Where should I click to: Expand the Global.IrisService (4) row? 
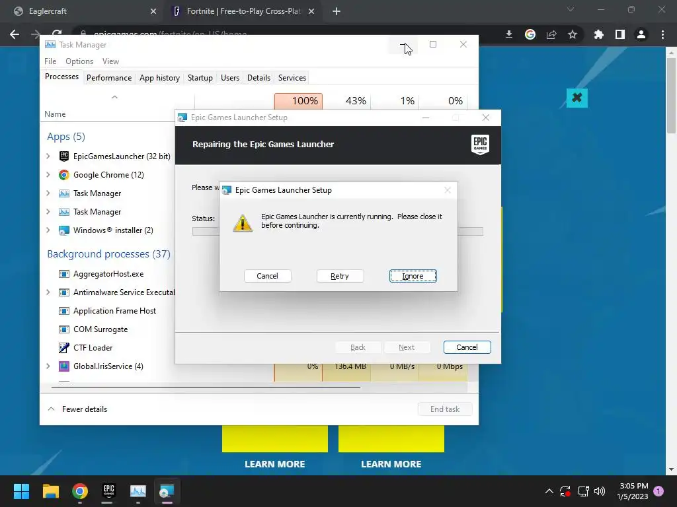tap(48, 366)
